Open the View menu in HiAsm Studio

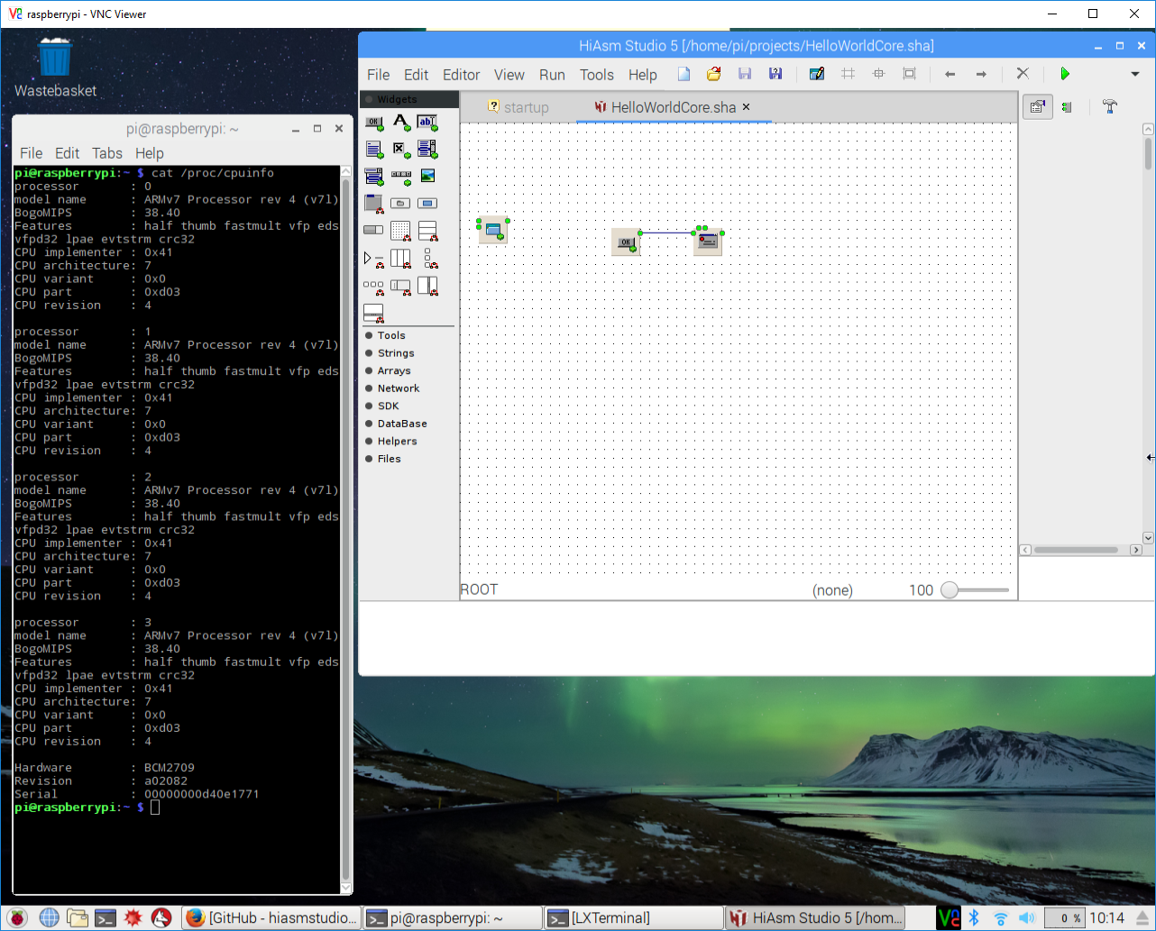[x=509, y=75]
